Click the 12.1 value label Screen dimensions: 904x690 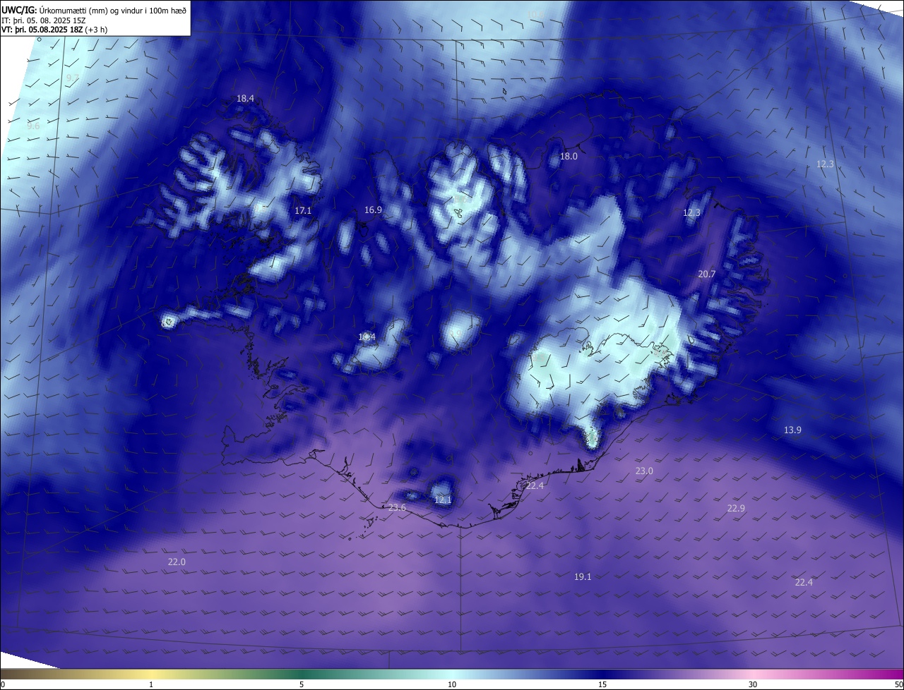pyautogui.click(x=443, y=500)
